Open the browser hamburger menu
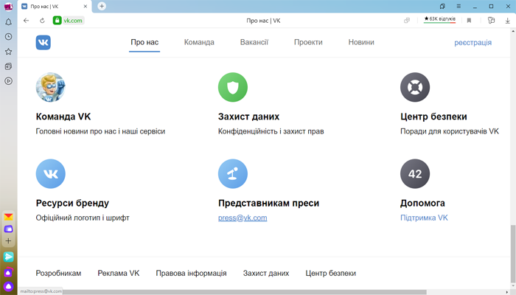Image resolution: width=516 pixels, height=295 pixels. [459, 6]
